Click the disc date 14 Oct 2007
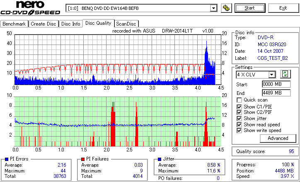The image size is (300, 182). [270, 51]
